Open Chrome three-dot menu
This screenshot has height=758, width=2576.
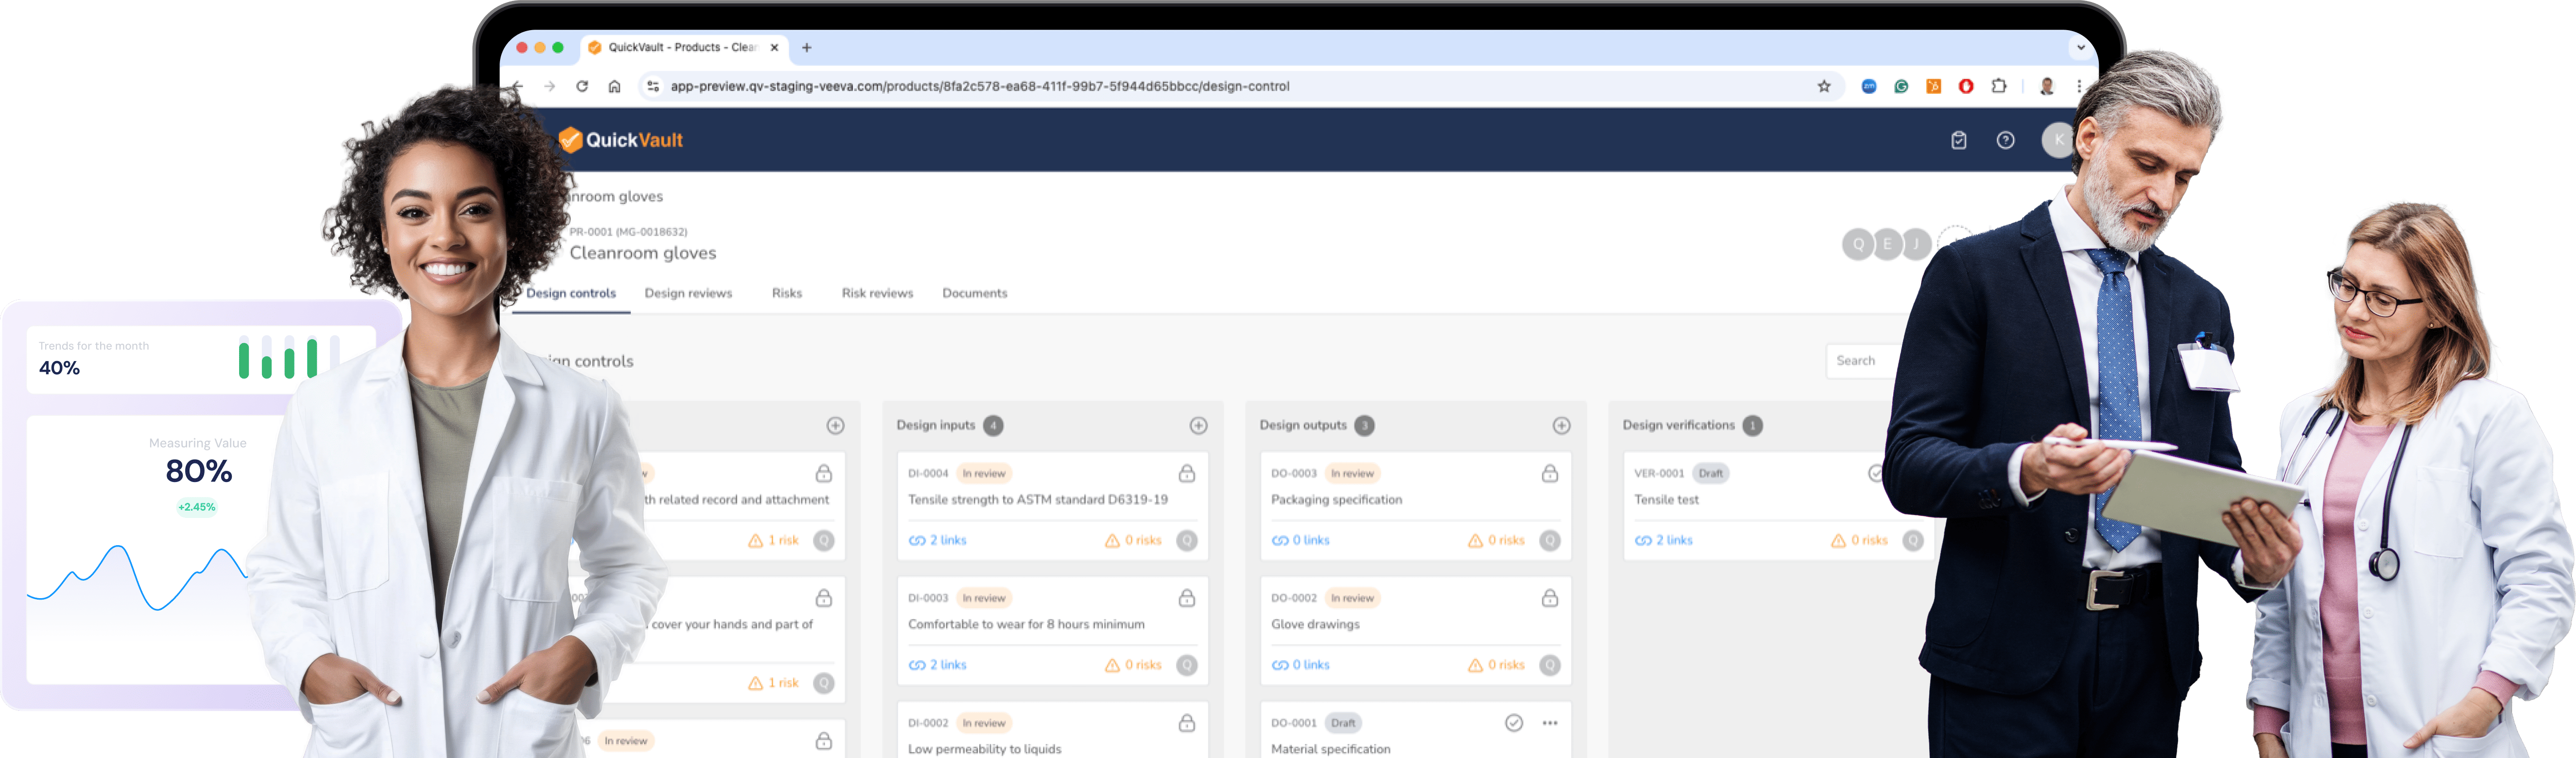2079,87
